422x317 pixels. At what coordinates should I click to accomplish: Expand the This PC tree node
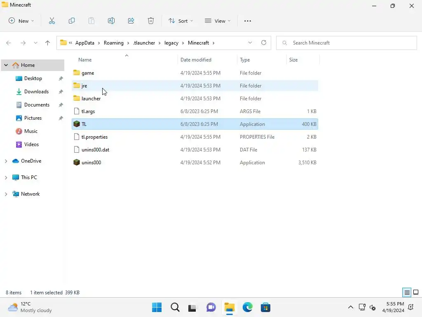click(x=6, y=177)
